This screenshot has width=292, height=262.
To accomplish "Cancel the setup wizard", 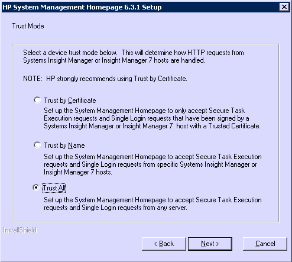I will click(x=265, y=244).
